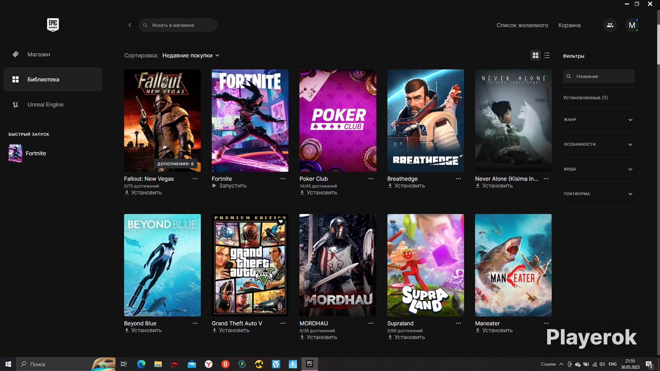Select Библиотека in the sidebar

[x=53, y=79]
